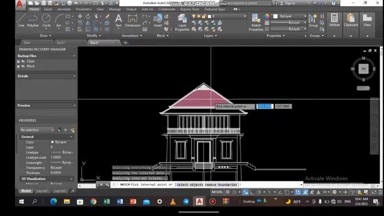The image size is (384, 216).
Task: Click the AutoCAD application menu logo
Action: 20,4
